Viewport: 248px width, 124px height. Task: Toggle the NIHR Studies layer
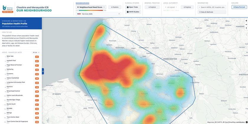coord(133,12)
